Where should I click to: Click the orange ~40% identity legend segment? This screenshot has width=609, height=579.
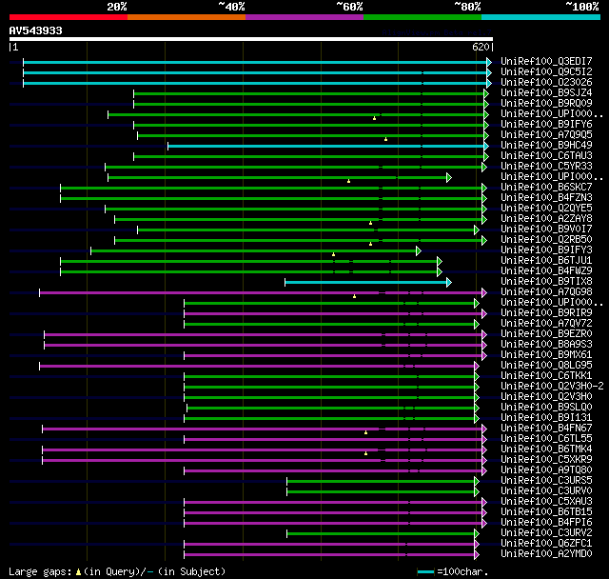point(187,17)
